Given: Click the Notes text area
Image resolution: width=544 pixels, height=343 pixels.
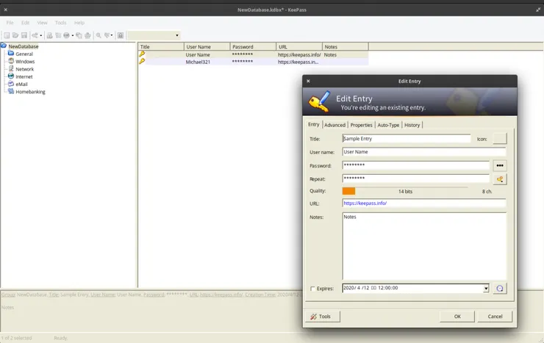Looking at the screenshot, I should pos(424,246).
